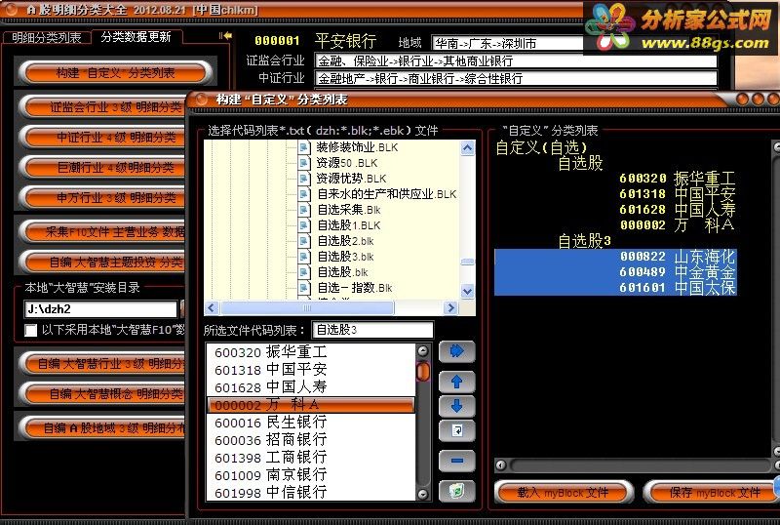Viewport: 780px width, 525px height.
Task: Click the code list vertical scrollbar orange thumb
Action: coord(423,372)
